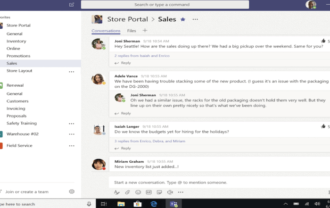Viewport: 330px width, 208px height.
Task: Expand 3 replies from Enrico, Debra, Miriam
Action: coord(150,141)
